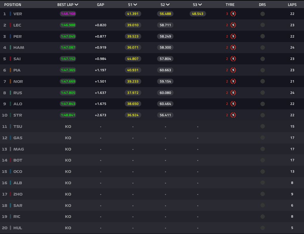Click the LAPS column header

[292, 5]
